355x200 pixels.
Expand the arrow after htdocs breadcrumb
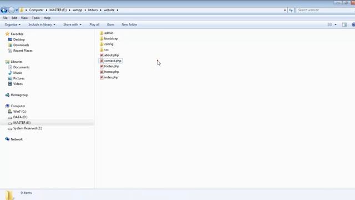coord(101,10)
